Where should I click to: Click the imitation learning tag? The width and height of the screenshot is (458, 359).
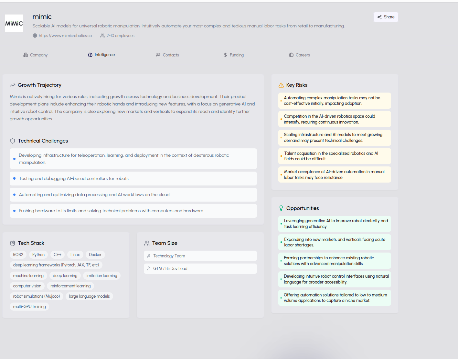[102, 276]
